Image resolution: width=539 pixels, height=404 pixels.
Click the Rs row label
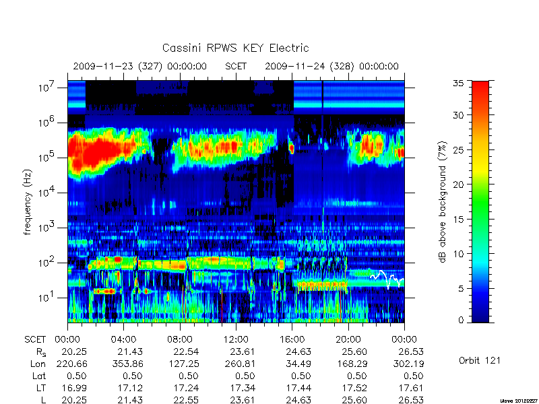(41, 352)
